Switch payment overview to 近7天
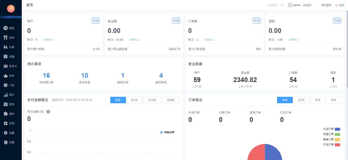 [134, 100]
